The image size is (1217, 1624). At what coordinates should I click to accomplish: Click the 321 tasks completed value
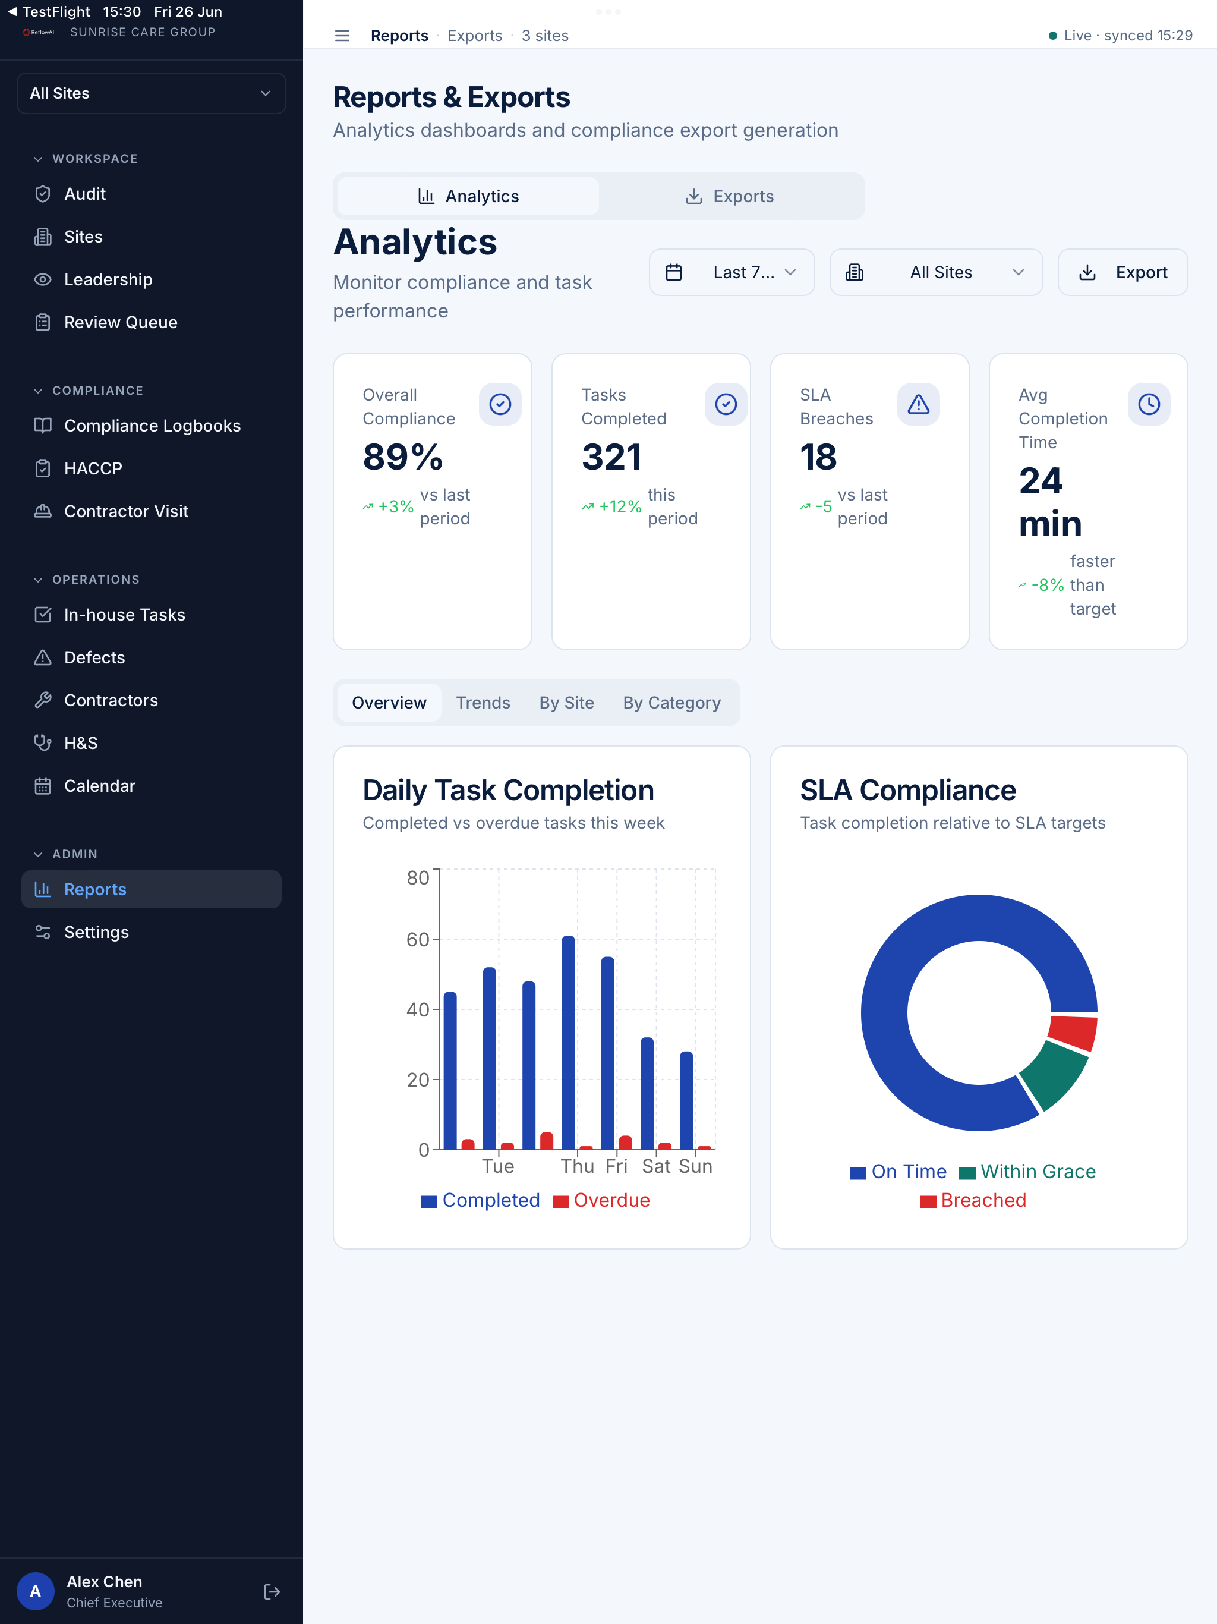pyautogui.click(x=611, y=457)
